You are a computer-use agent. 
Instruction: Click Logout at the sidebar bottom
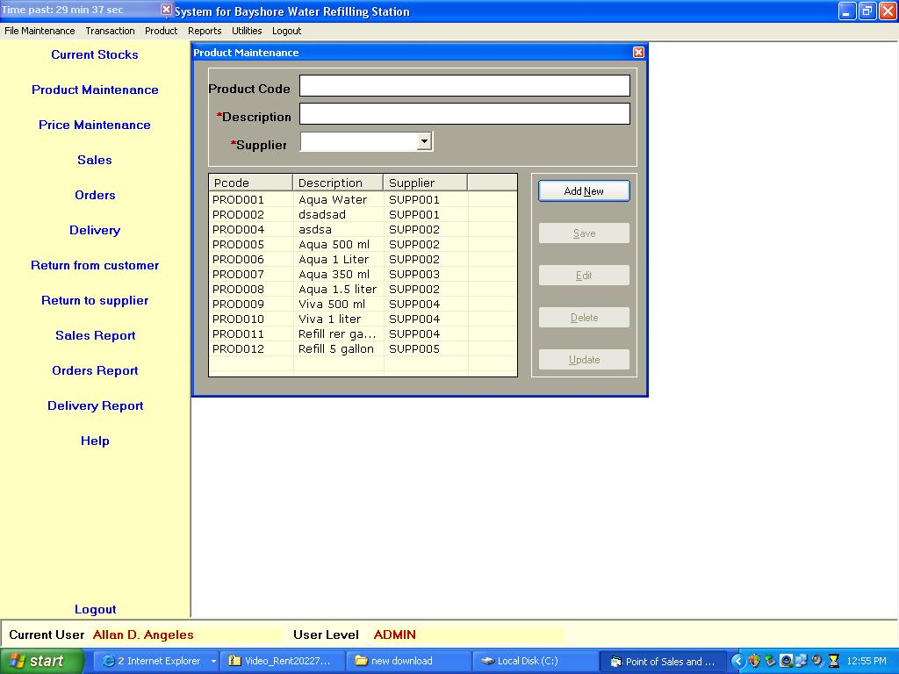point(95,609)
